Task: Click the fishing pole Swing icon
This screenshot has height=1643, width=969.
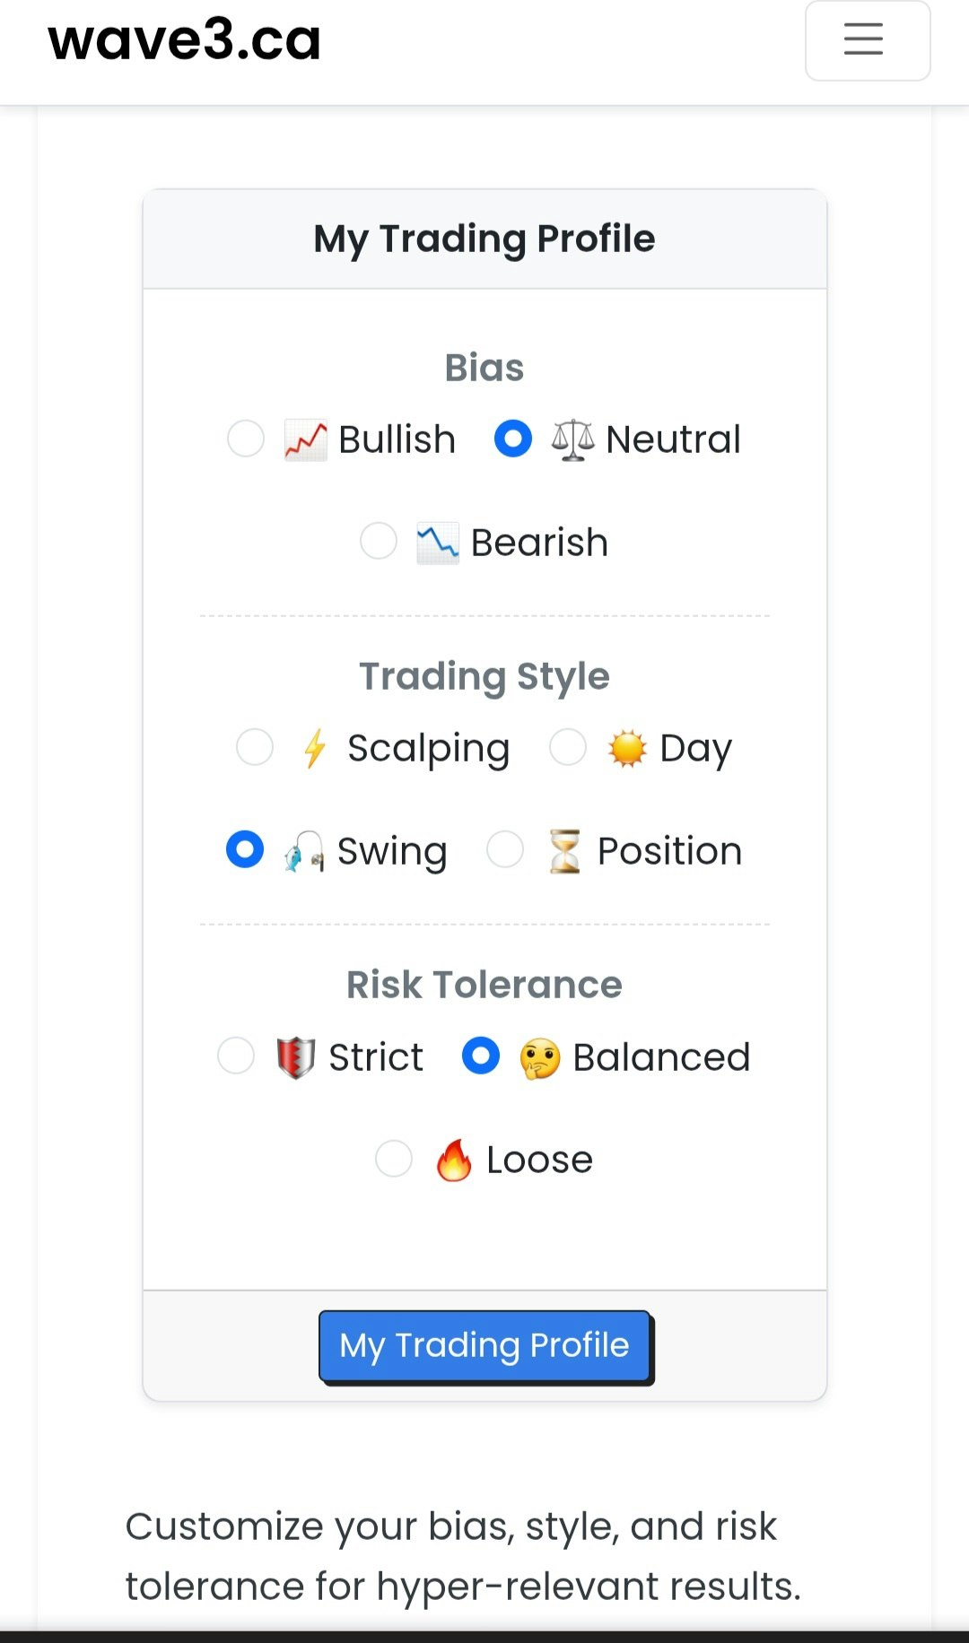Action: 304,851
